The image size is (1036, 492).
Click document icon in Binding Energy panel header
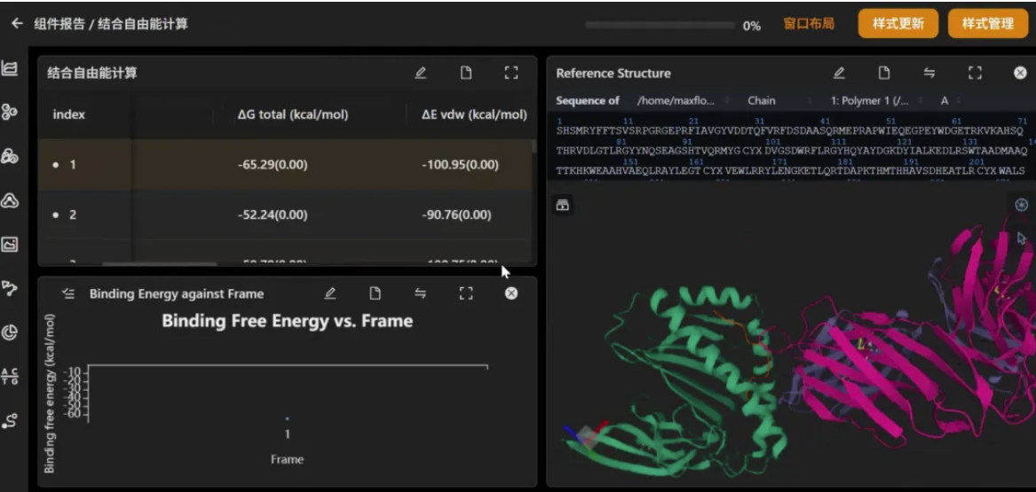coord(375,293)
